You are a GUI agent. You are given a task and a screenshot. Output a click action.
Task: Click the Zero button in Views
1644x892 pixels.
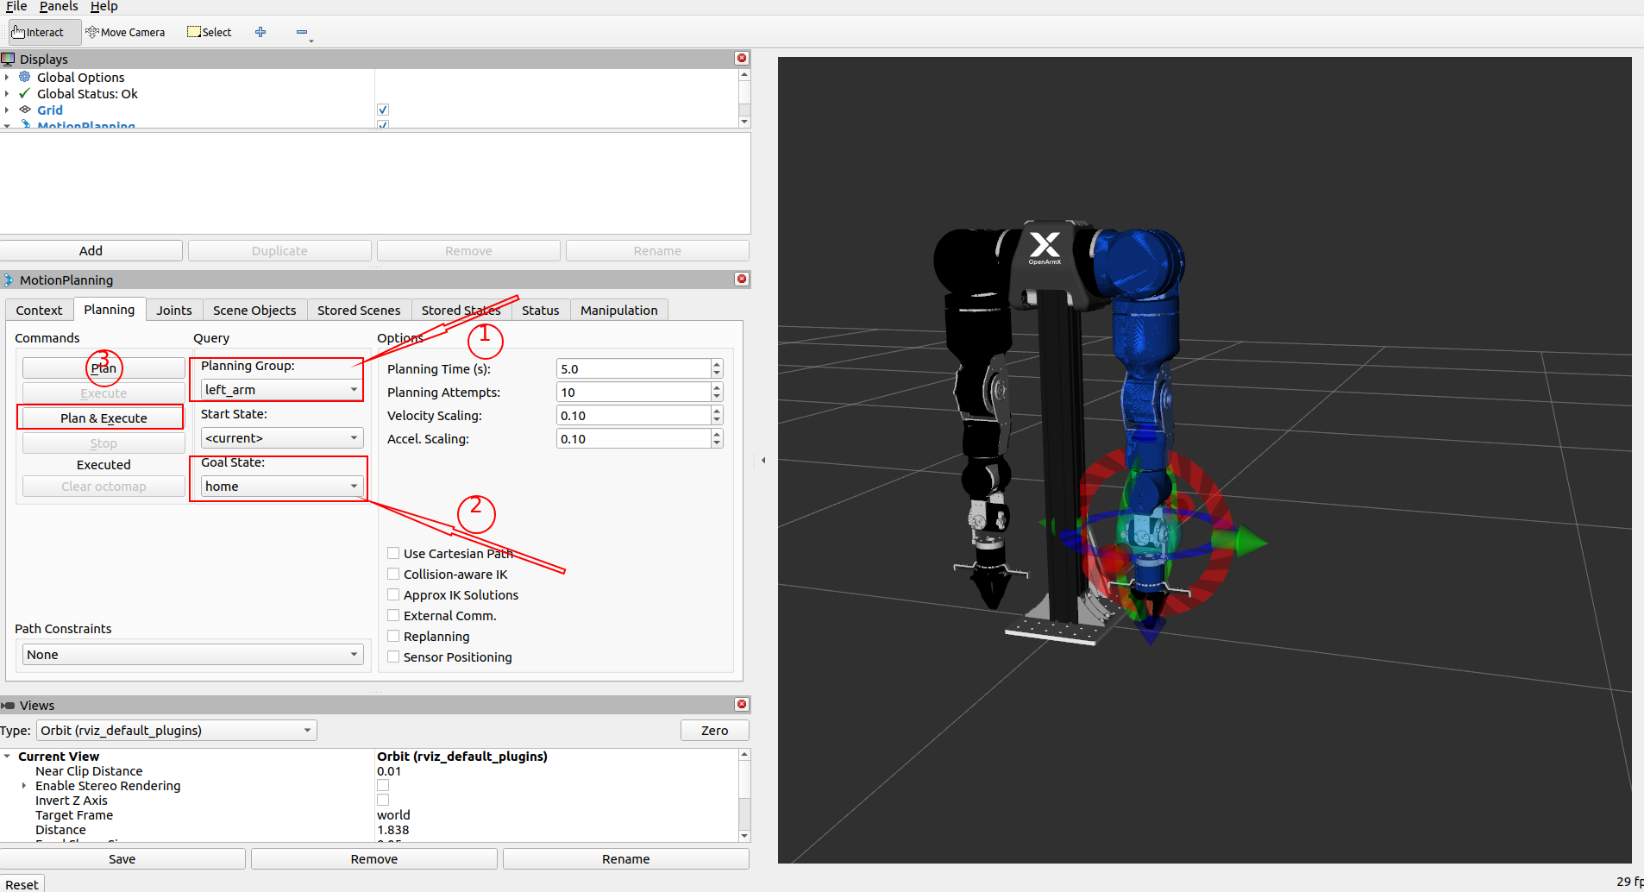(x=714, y=731)
